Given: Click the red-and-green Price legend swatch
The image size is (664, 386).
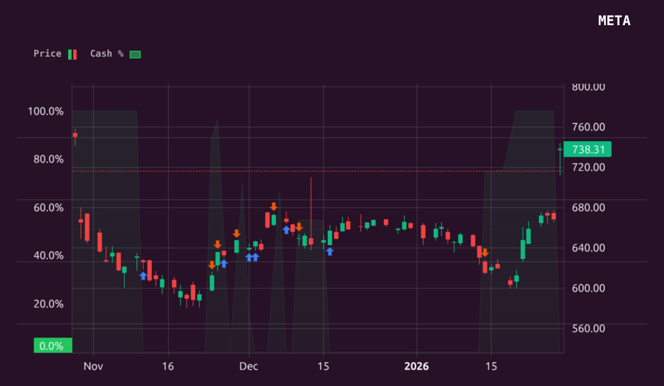Looking at the screenshot, I should click(72, 54).
